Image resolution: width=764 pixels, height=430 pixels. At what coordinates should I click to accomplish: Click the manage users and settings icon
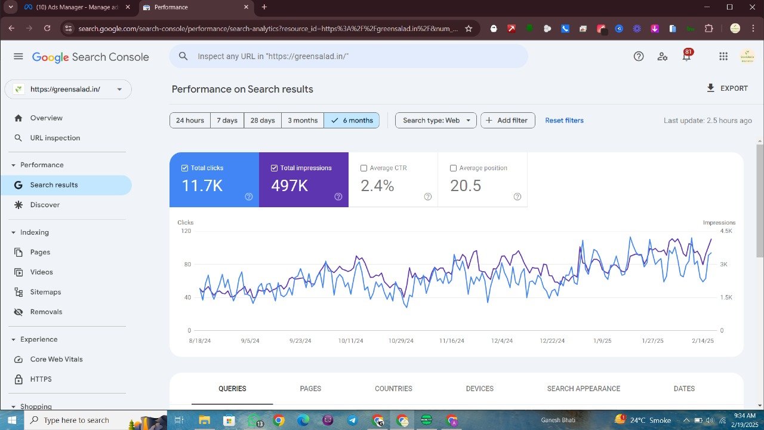[663, 56]
